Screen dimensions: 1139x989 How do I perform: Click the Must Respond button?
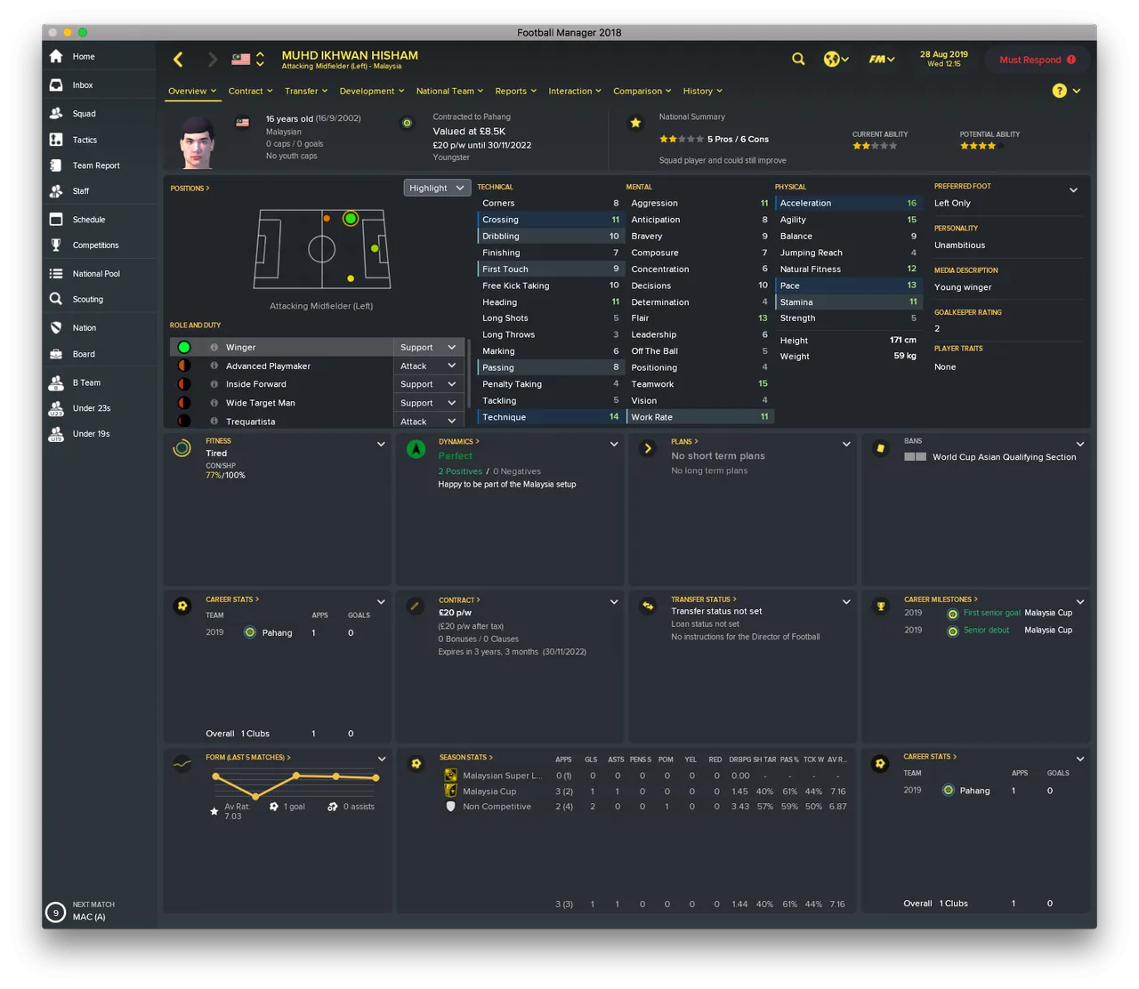click(1038, 60)
